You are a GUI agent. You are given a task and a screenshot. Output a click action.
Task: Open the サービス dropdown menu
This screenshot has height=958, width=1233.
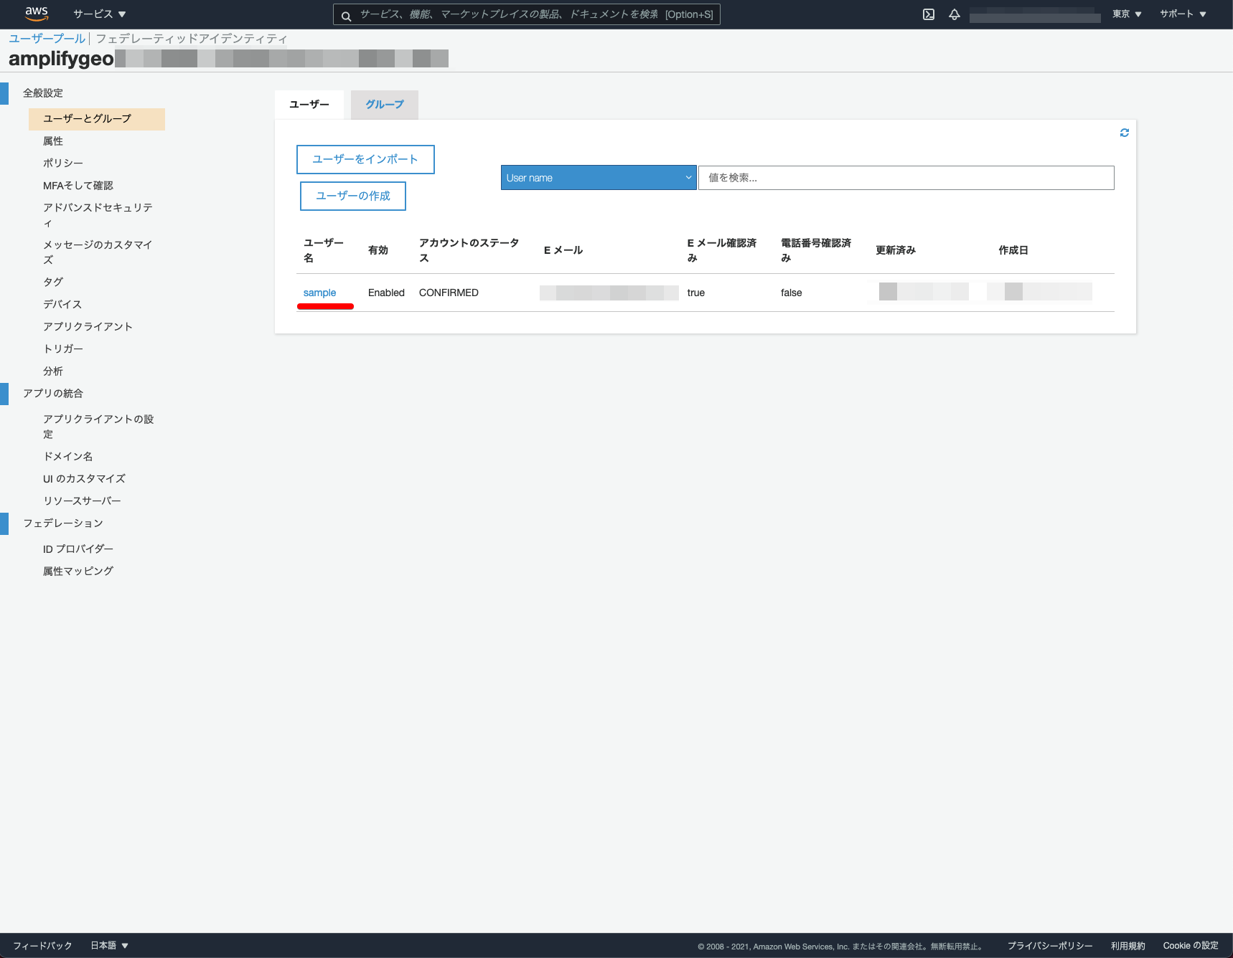coord(100,14)
